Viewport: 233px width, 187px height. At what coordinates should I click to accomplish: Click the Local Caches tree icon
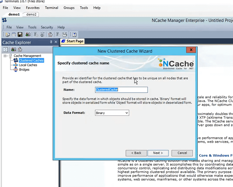tap(16, 65)
